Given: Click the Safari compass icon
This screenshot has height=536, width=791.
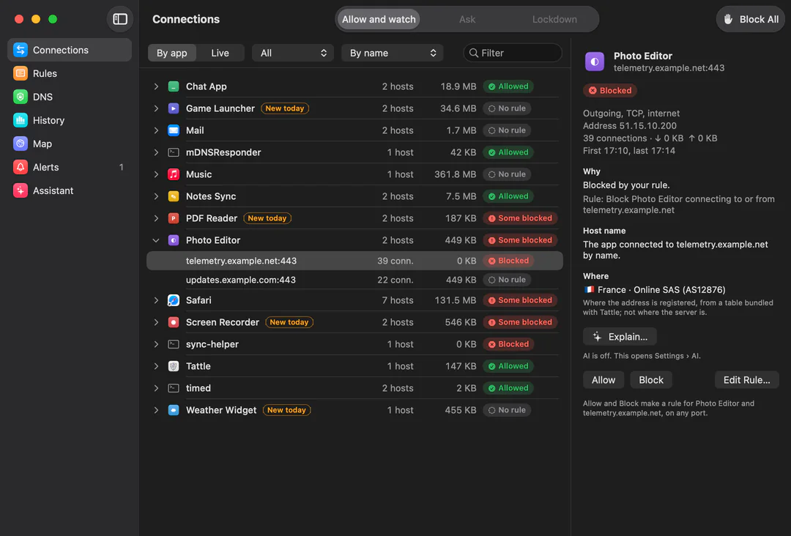Looking at the screenshot, I should pyautogui.click(x=174, y=300).
